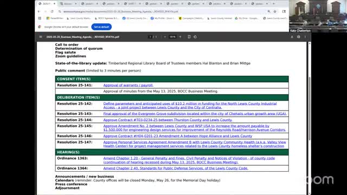Click 'Call to order' text
Viewport: 347px width, 195px height.
tap(67, 44)
